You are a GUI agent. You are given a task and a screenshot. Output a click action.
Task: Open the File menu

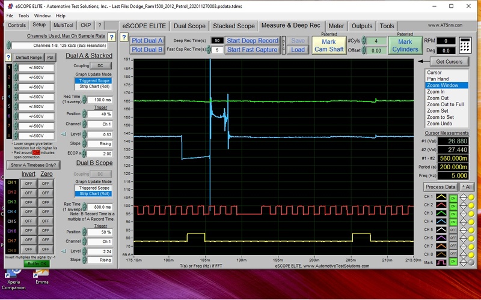(x=10, y=16)
